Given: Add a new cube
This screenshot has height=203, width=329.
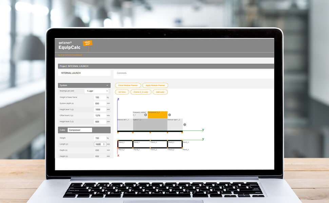Looking at the screenshot, I should [159, 92].
